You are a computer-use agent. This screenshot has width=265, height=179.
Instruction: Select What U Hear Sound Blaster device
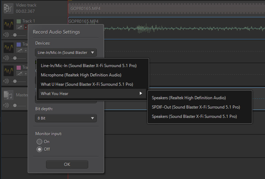(x=87, y=84)
